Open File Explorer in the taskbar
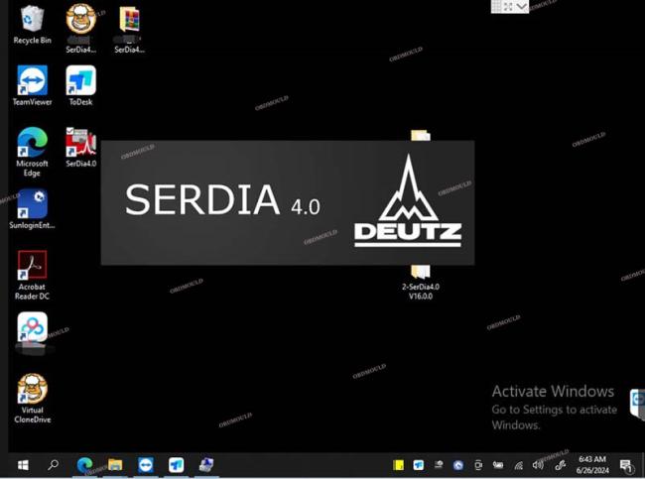 [x=115, y=464]
